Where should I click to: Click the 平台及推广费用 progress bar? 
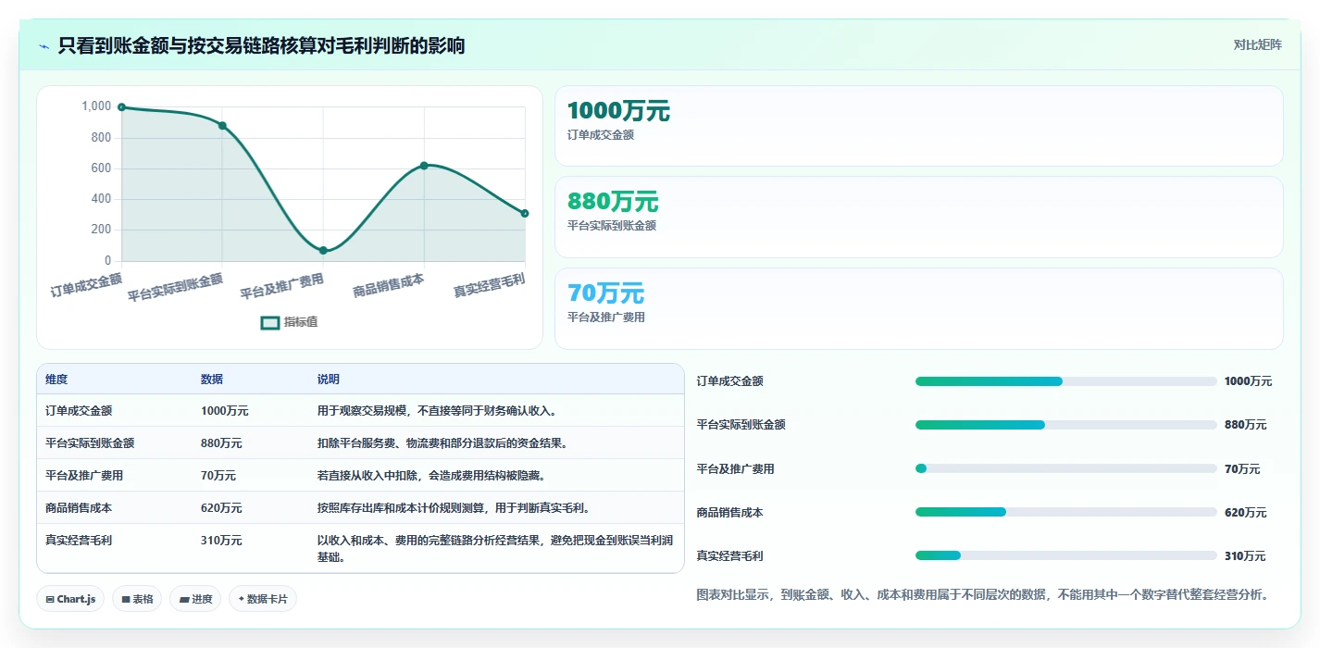[1066, 468]
